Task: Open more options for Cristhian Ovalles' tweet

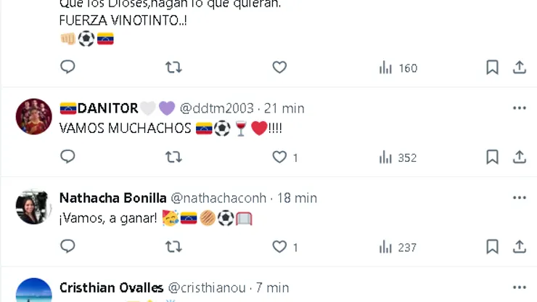Action: (520, 287)
